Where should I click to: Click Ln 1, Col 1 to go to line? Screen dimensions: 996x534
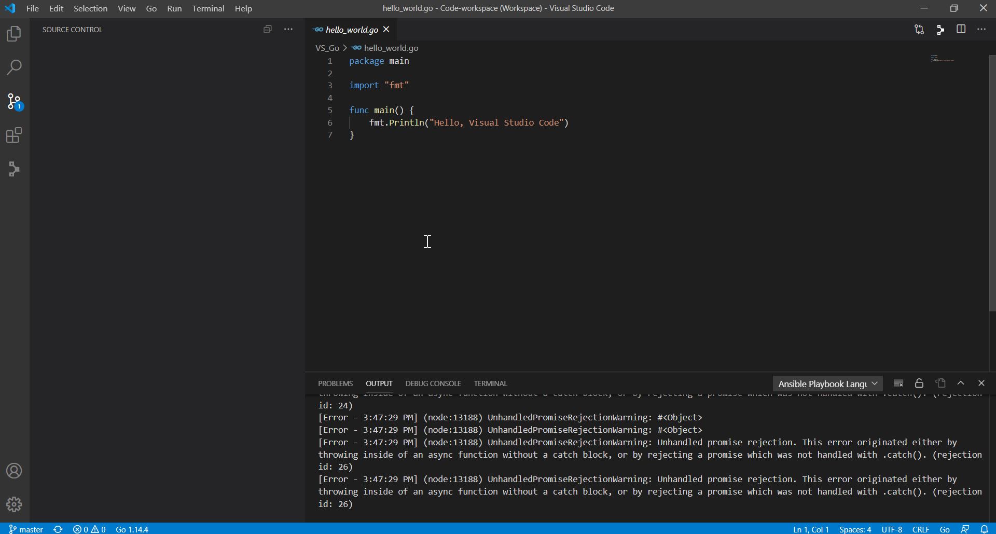811,529
